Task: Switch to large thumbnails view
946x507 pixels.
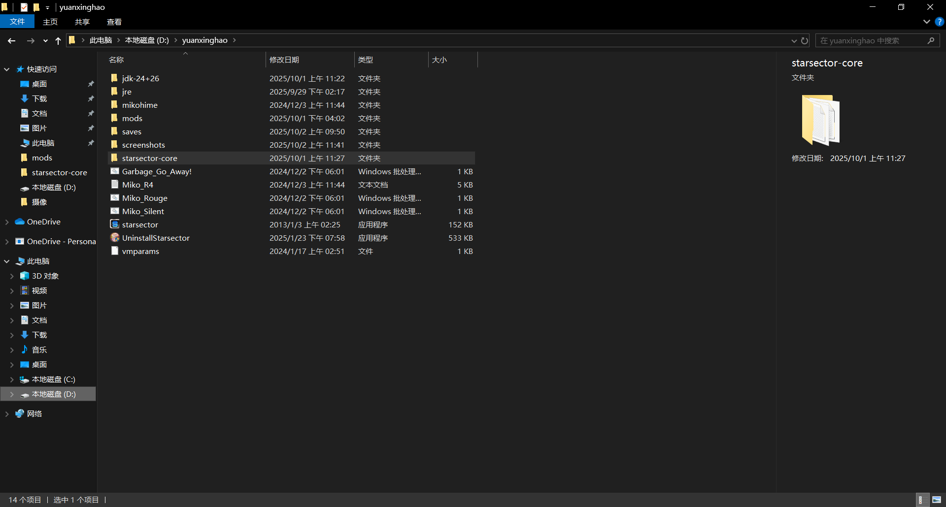Action: coord(937,500)
